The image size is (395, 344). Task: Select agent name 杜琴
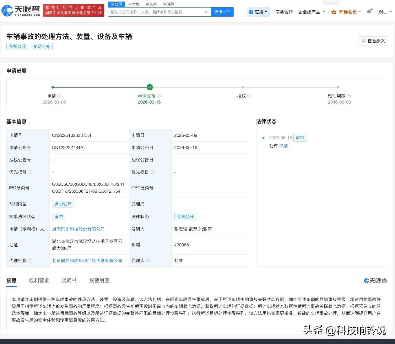[x=179, y=261]
